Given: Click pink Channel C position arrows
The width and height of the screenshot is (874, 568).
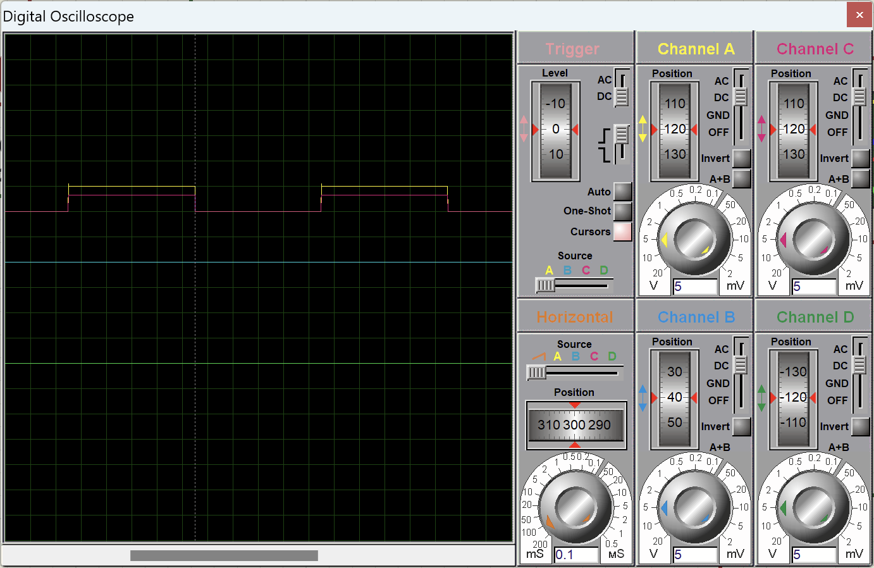Looking at the screenshot, I should 761,129.
